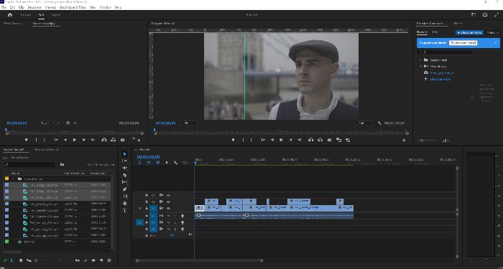Activate the Ripple Edit tool
This screenshot has height=269, width=503.
[x=125, y=168]
